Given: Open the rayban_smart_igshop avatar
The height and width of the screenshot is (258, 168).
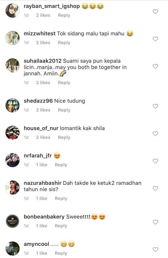Looking at the screenshot, I should [13, 11].
